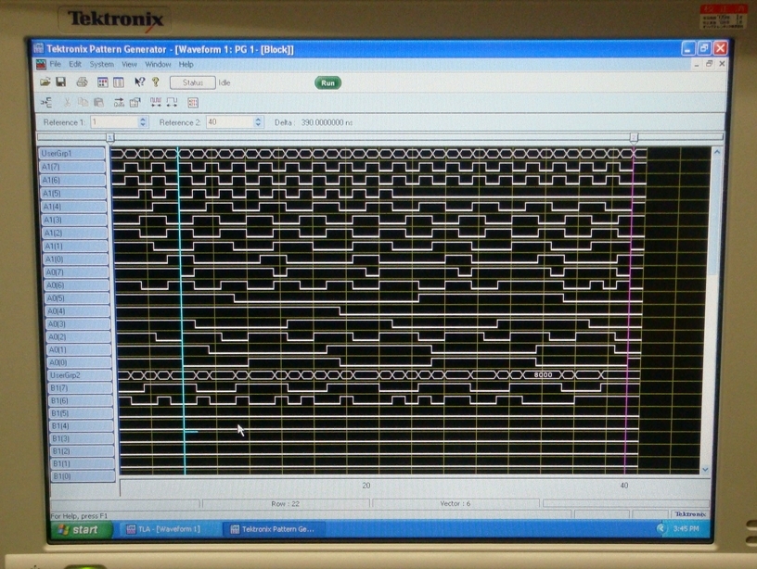Image resolution: width=757 pixels, height=569 pixels.
Task: Click the application icon left of File menu
Action: [x=42, y=64]
